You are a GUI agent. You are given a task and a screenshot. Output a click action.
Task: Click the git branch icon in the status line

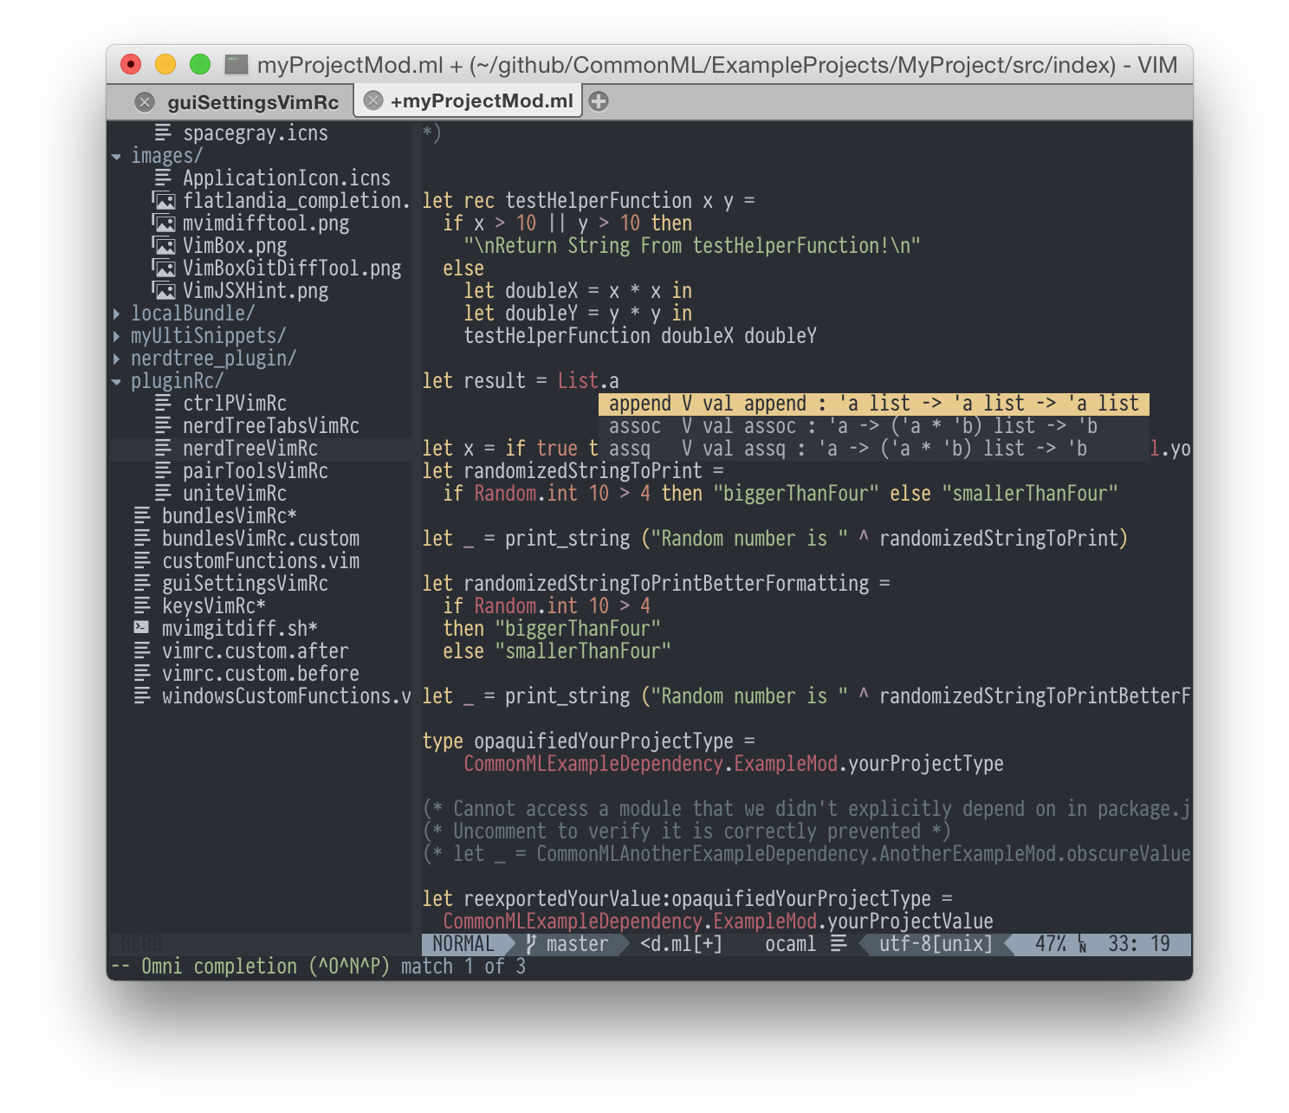click(x=531, y=944)
